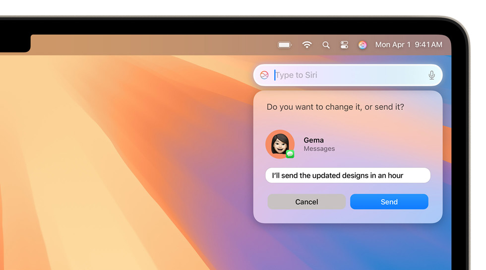The image size is (486, 270).
Task: Click the Messages label under Gema
Action: coord(319,149)
